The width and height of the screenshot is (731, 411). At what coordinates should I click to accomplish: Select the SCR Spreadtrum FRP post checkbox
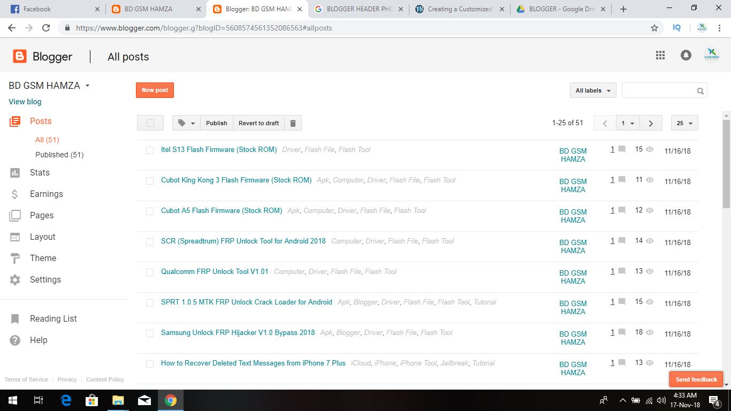coord(150,242)
